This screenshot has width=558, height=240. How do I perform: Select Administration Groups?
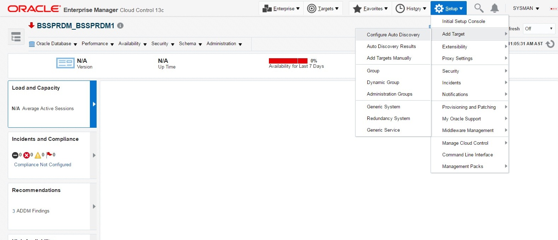point(393,94)
